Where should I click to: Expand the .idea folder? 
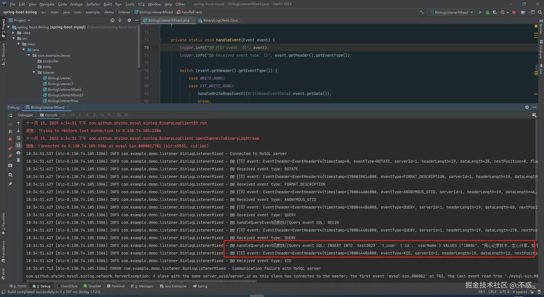(x=13, y=33)
